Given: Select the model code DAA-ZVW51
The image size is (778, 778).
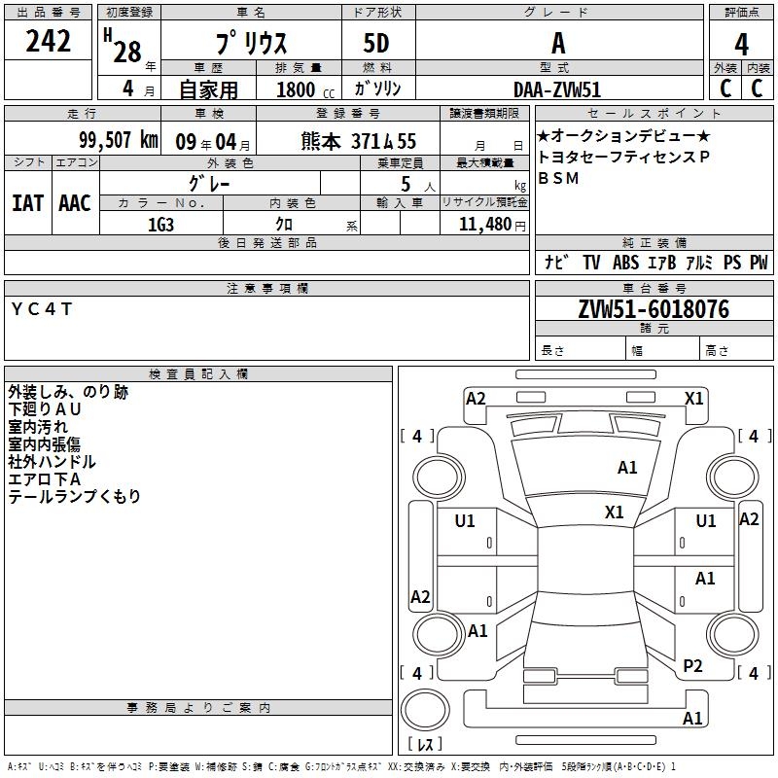Looking at the screenshot, I should point(557,89).
